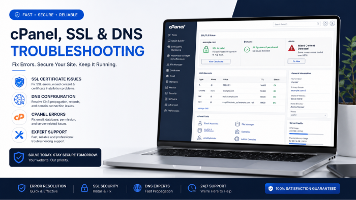Open File Manager in the sidebar
Image resolution: width=356 pixels, height=200 pixels.
174,64
